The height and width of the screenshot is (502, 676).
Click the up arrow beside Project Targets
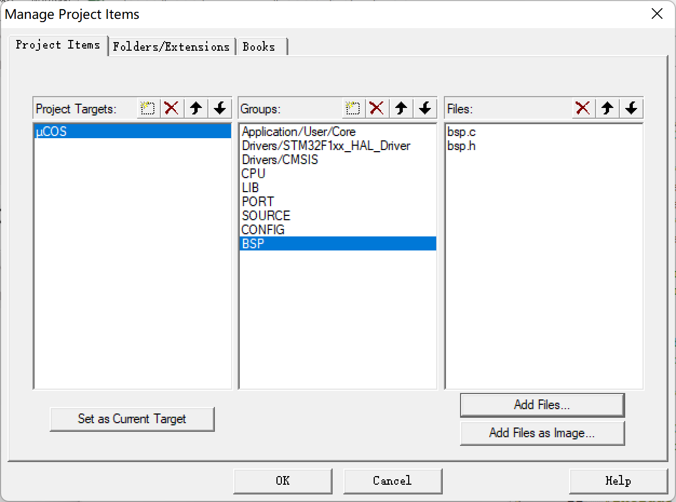(x=195, y=108)
